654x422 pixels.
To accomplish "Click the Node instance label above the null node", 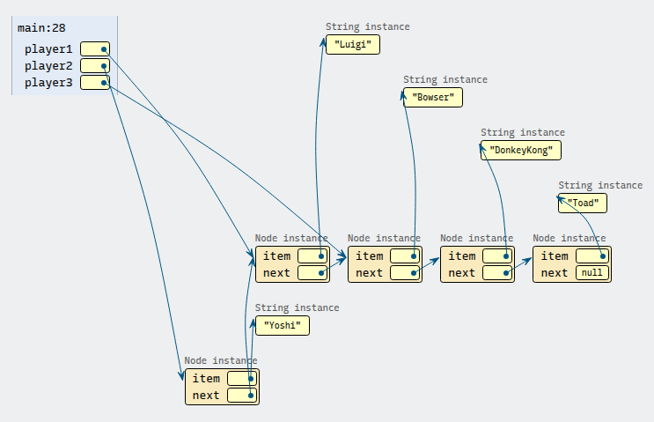I will tap(569, 239).
